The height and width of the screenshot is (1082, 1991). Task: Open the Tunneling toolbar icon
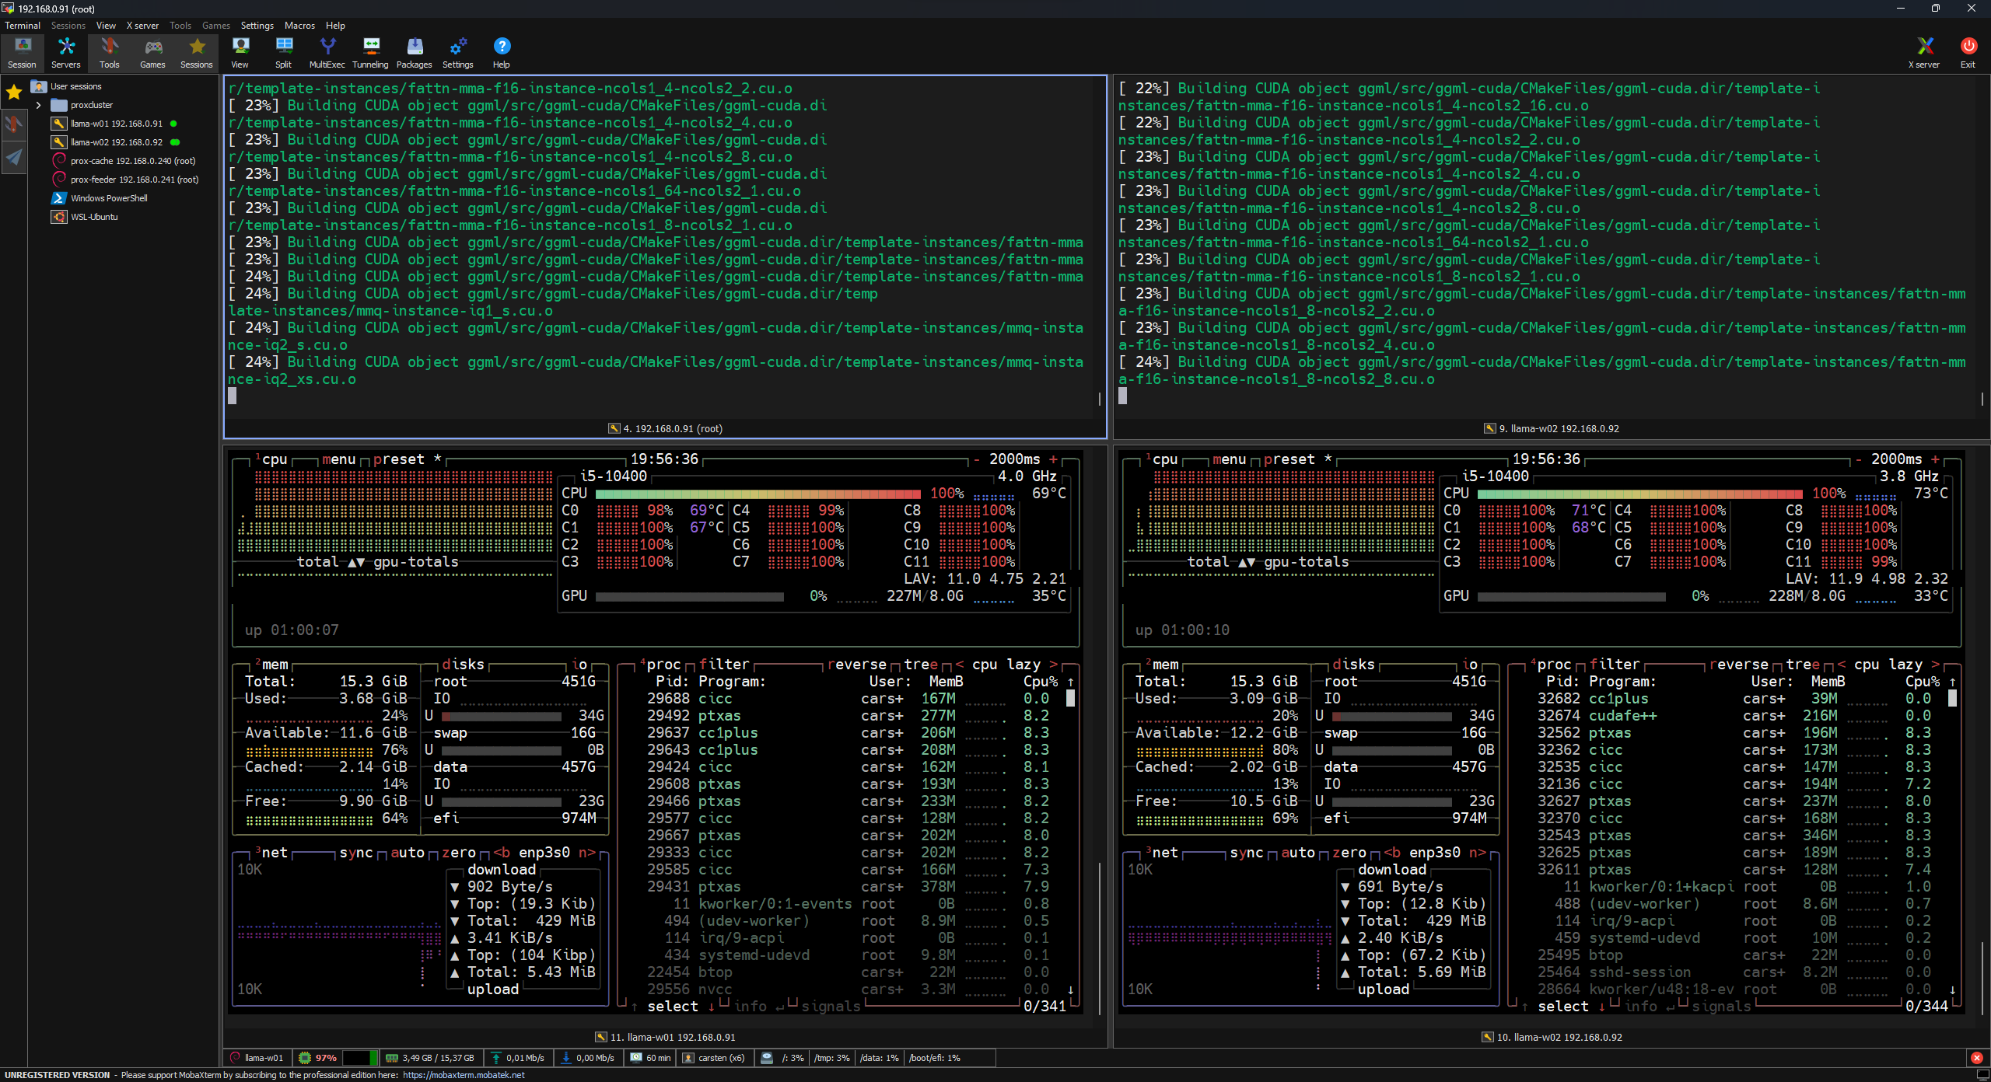(x=371, y=53)
